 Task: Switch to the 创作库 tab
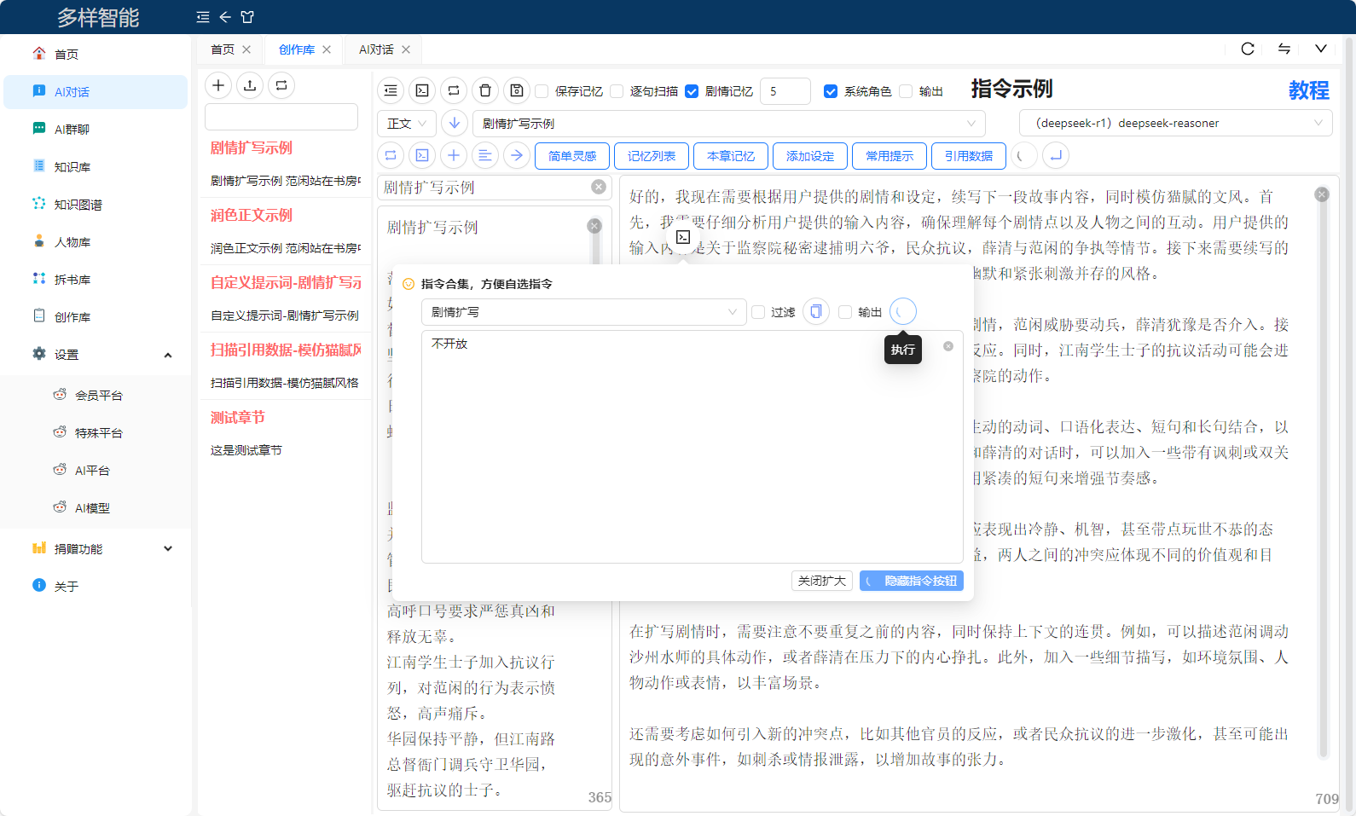click(297, 49)
